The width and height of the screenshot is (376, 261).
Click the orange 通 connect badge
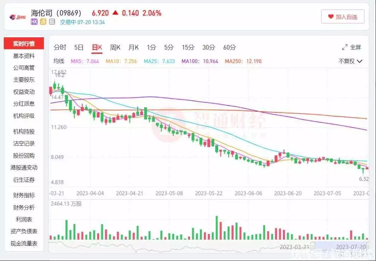pyautogui.click(x=43, y=22)
